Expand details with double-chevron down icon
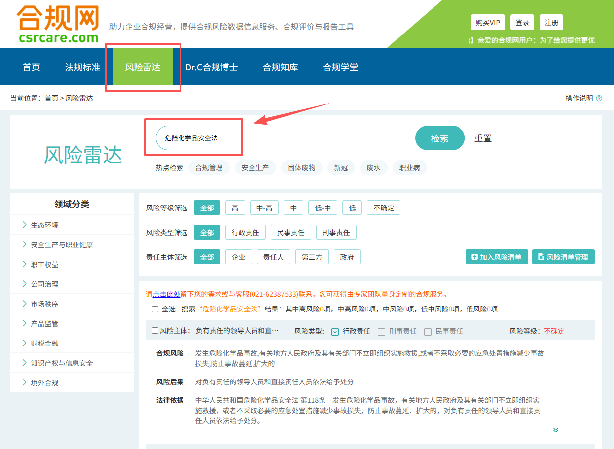 click(x=555, y=430)
